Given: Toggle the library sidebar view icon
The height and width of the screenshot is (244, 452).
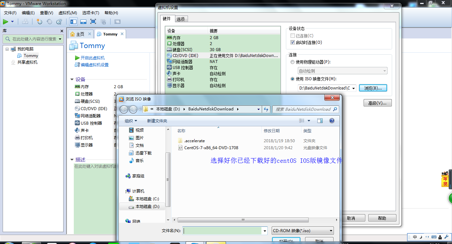Looking at the screenshot, I should pos(73,22).
